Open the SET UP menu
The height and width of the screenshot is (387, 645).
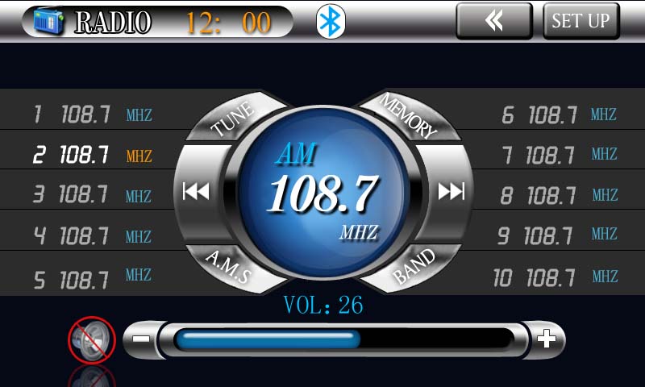[x=580, y=21]
